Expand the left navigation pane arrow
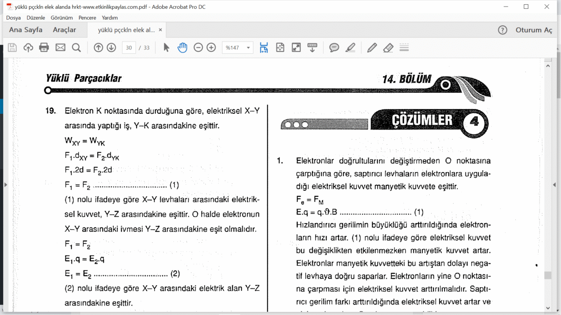This screenshot has height=315, width=561. pos(6,184)
